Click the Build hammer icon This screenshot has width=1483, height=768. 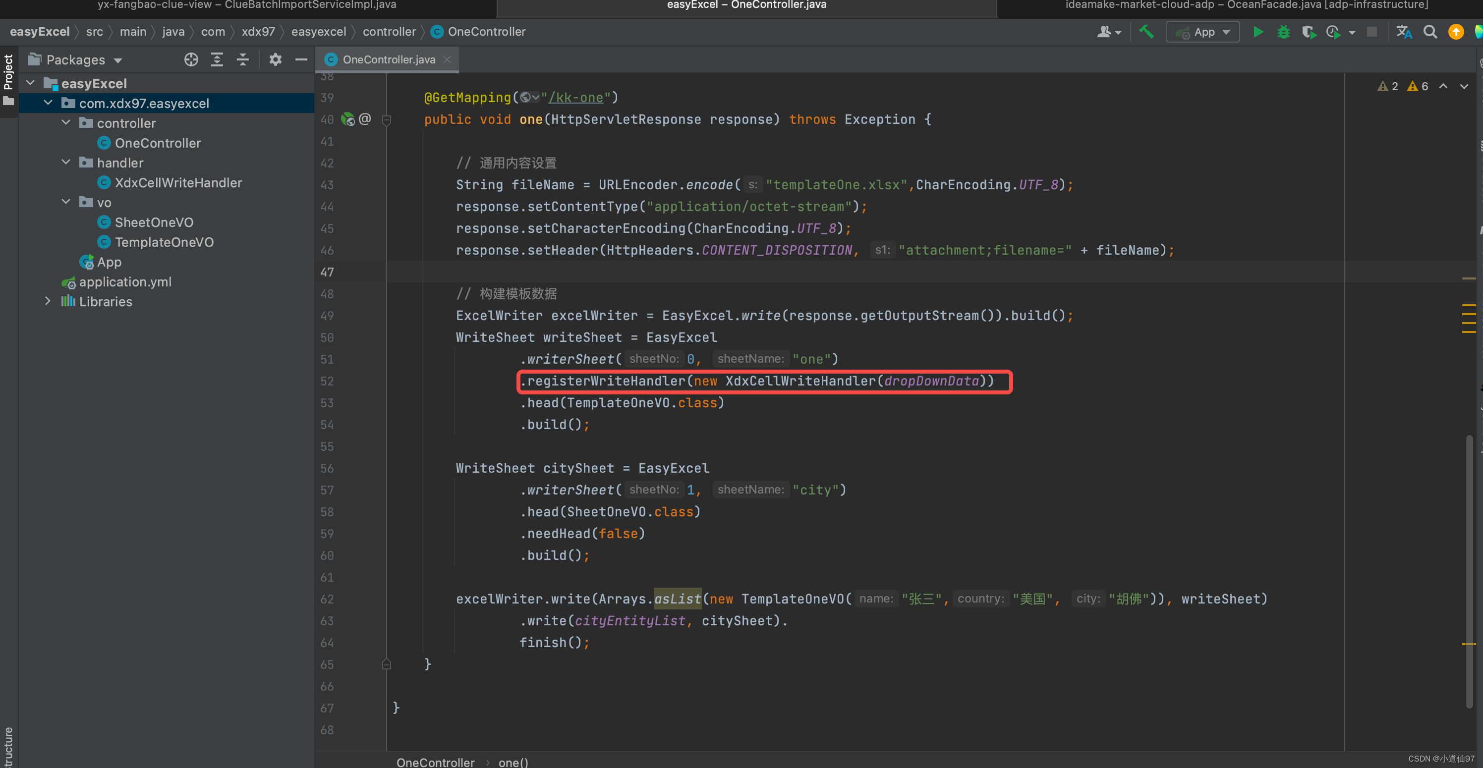pos(1146,32)
